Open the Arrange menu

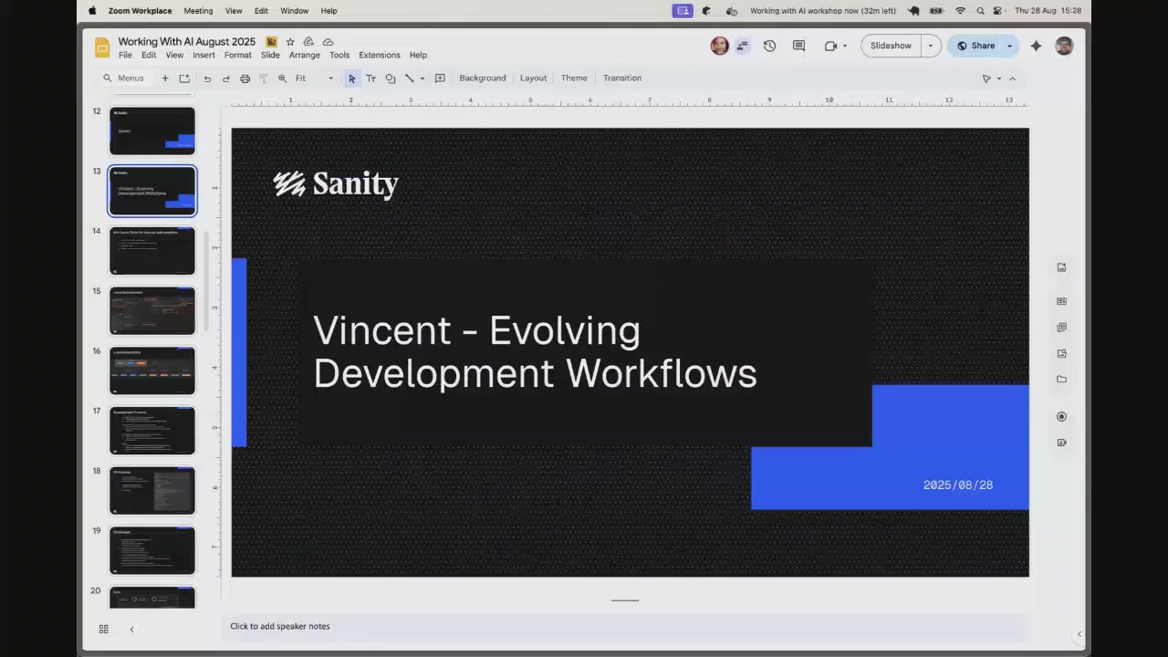point(304,55)
